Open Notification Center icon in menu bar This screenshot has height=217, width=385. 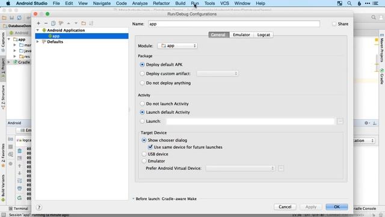click(375, 4)
